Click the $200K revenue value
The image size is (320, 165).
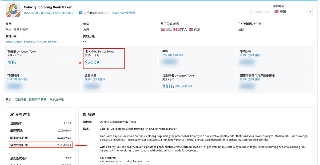pos(92,62)
